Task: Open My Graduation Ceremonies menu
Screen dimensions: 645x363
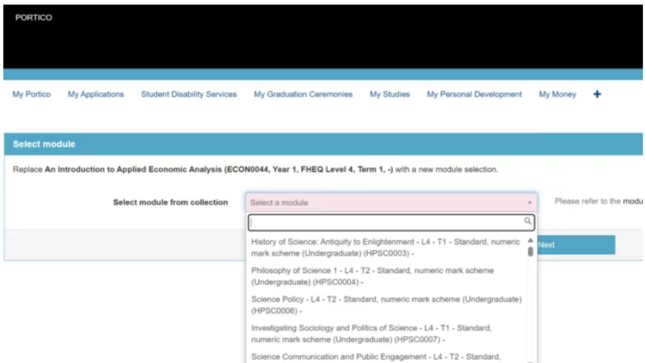Action: pos(303,95)
